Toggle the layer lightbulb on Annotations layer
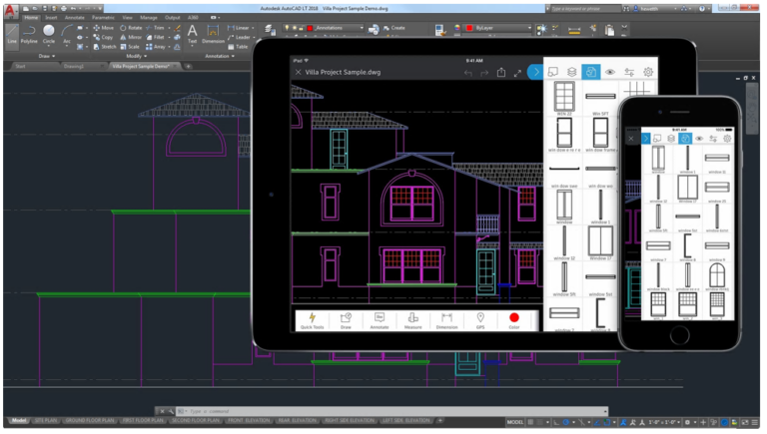This screenshot has height=434, width=767. pyautogui.click(x=287, y=28)
